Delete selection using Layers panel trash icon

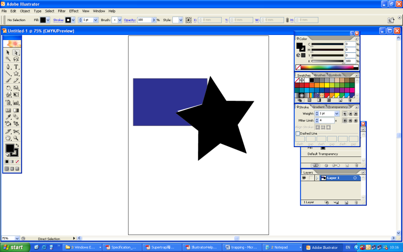tap(356, 203)
